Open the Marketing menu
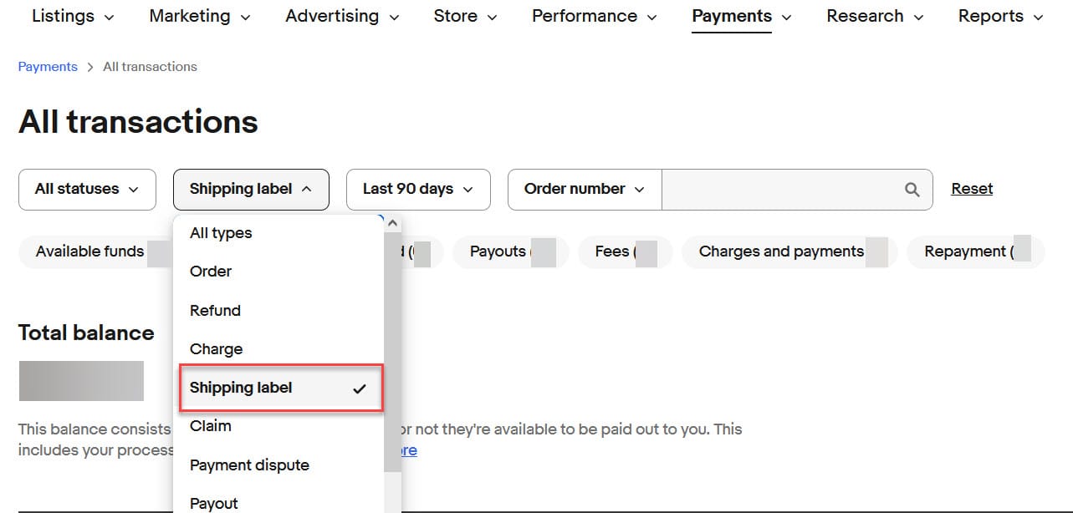The height and width of the screenshot is (513, 1073). [x=199, y=16]
